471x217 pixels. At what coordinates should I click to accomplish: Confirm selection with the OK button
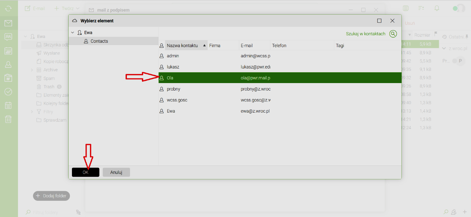pos(86,172)
